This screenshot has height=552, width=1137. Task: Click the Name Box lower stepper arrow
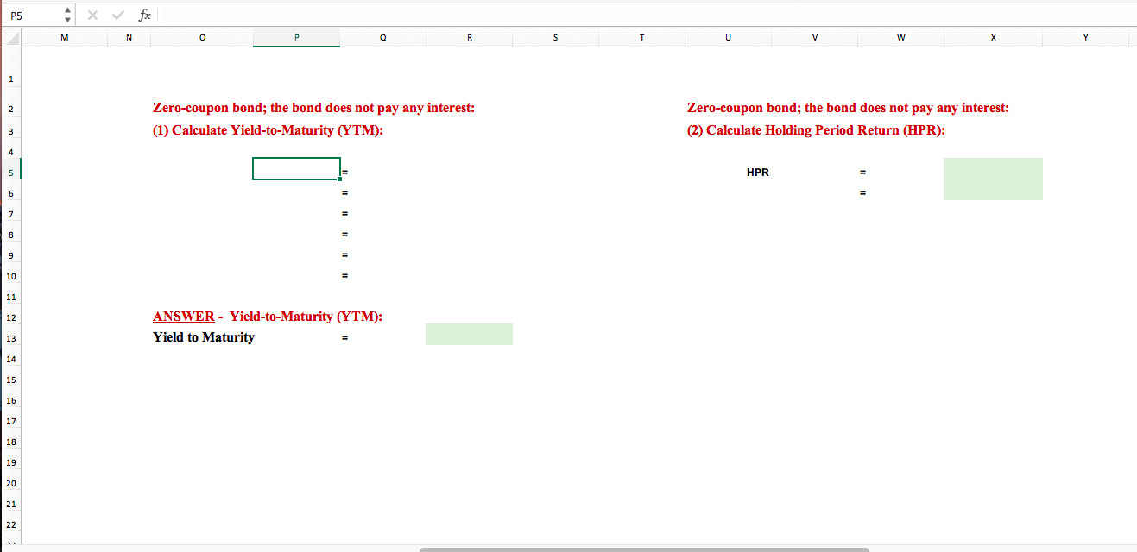pyautogui.click(x=66, y=18)
